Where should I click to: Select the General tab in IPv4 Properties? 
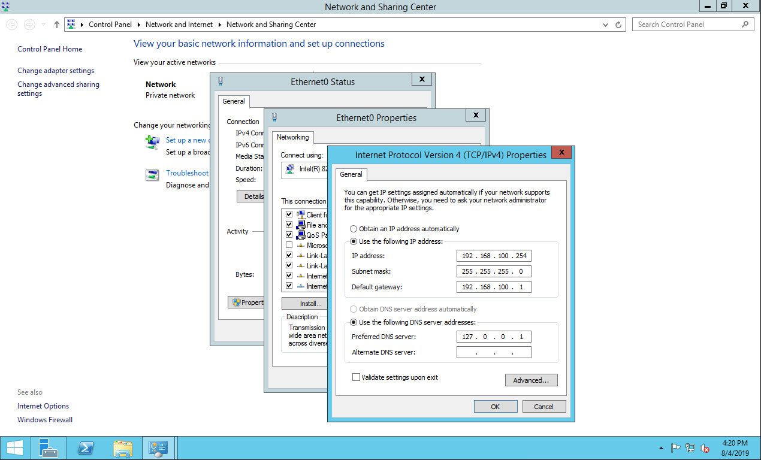pyautogui.click(x=351, y=174)
